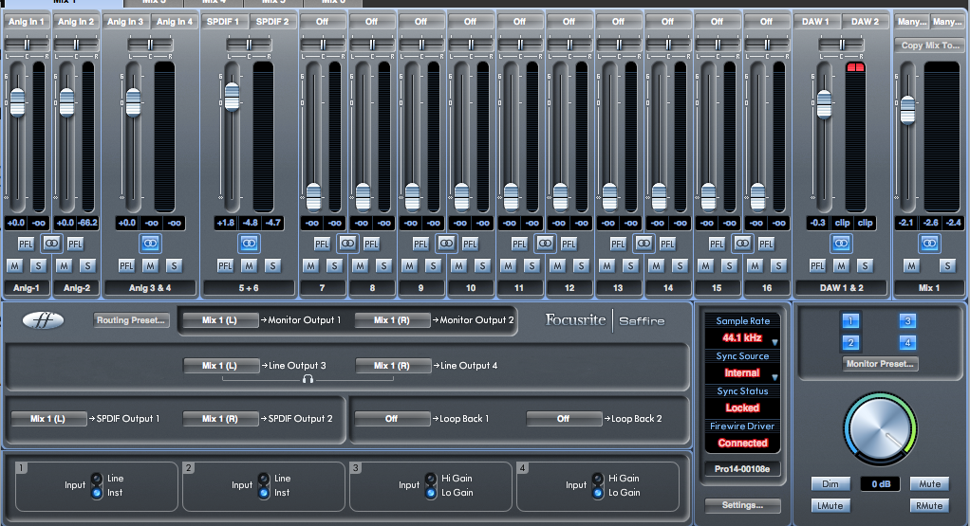
Task: Solo the DAW 1 & 2 channel
Action: [865, 266]
